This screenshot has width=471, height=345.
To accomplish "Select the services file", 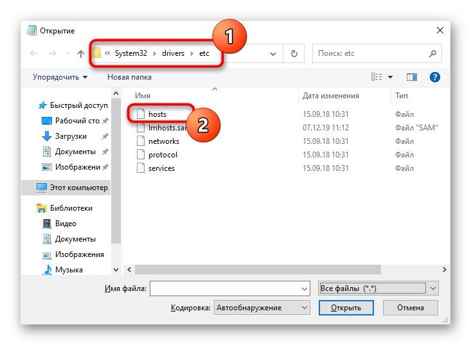I will pyautogui.click(x=162, y=168).
